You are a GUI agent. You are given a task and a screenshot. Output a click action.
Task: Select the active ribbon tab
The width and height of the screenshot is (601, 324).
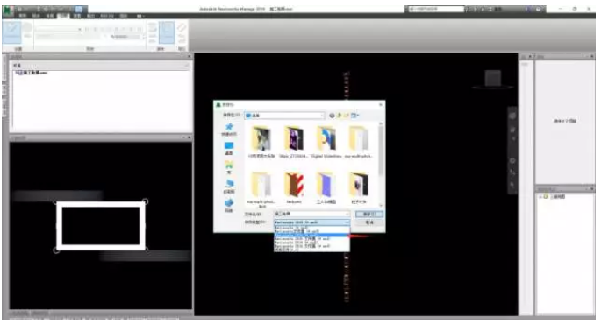[64, 16]
